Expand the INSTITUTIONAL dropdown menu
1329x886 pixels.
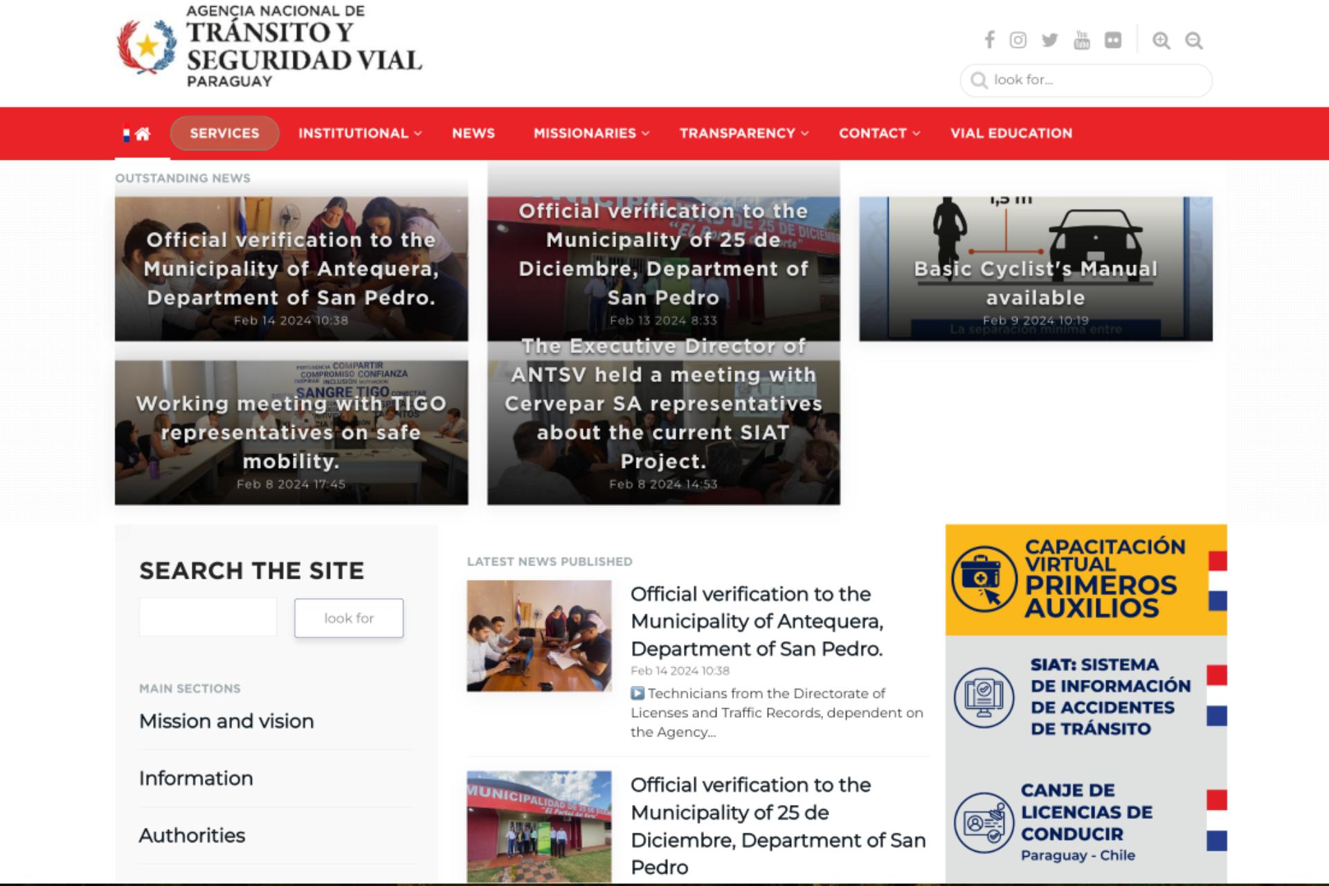click(x=353, y=133)
